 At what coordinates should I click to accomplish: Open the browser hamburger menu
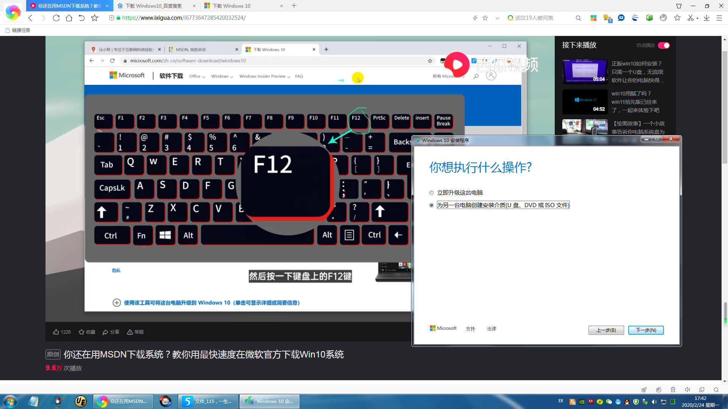719,18
